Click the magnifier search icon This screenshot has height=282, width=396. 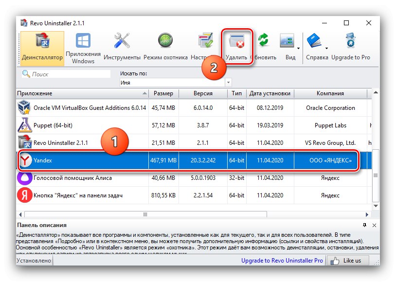click(26, 74)
